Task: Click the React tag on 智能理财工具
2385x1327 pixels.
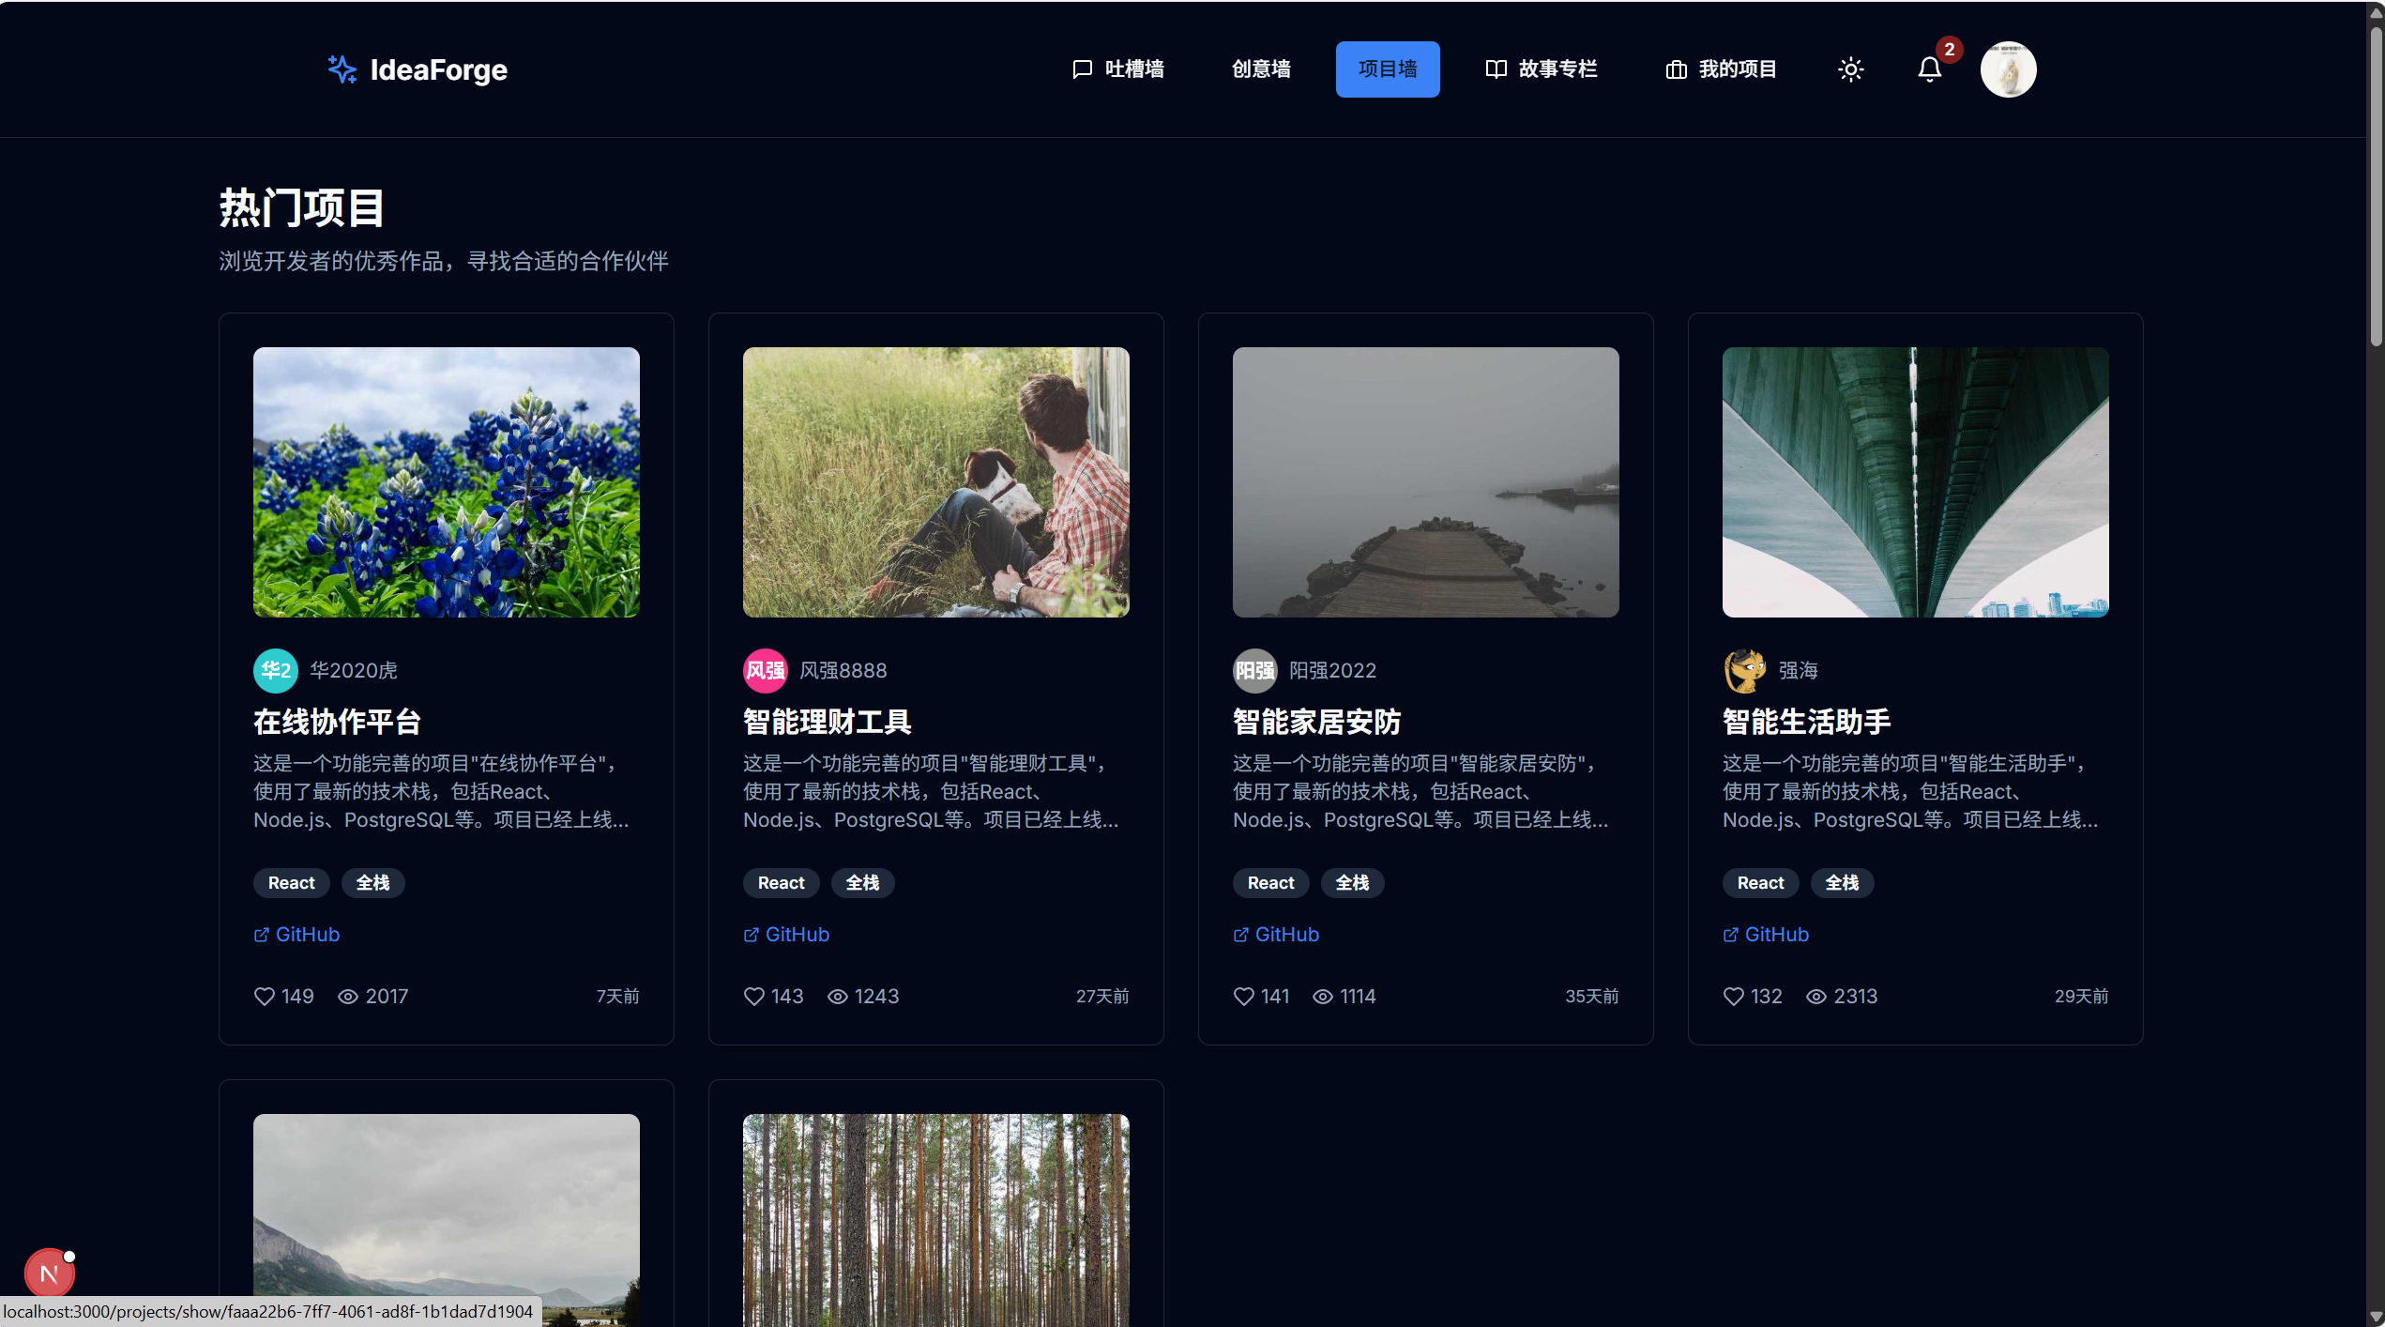Action: [781, 883]
